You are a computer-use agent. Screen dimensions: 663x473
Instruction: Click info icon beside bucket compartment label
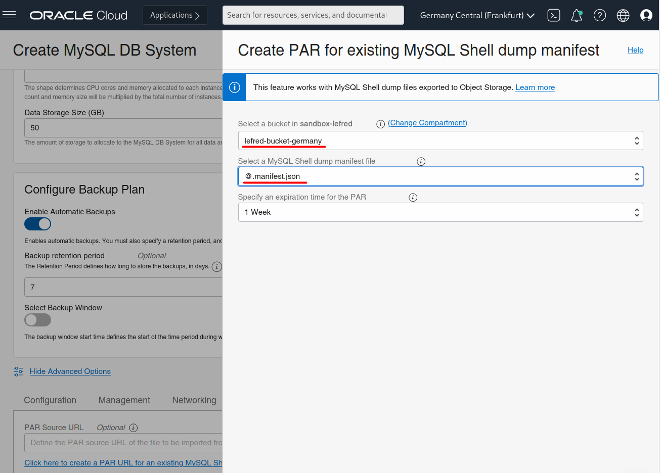pyautogui.click(x=381, y=124)
